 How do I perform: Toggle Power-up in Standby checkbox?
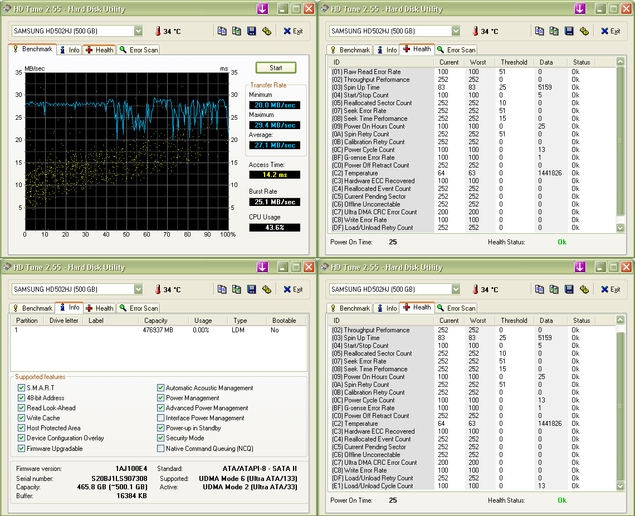(161, 428)
